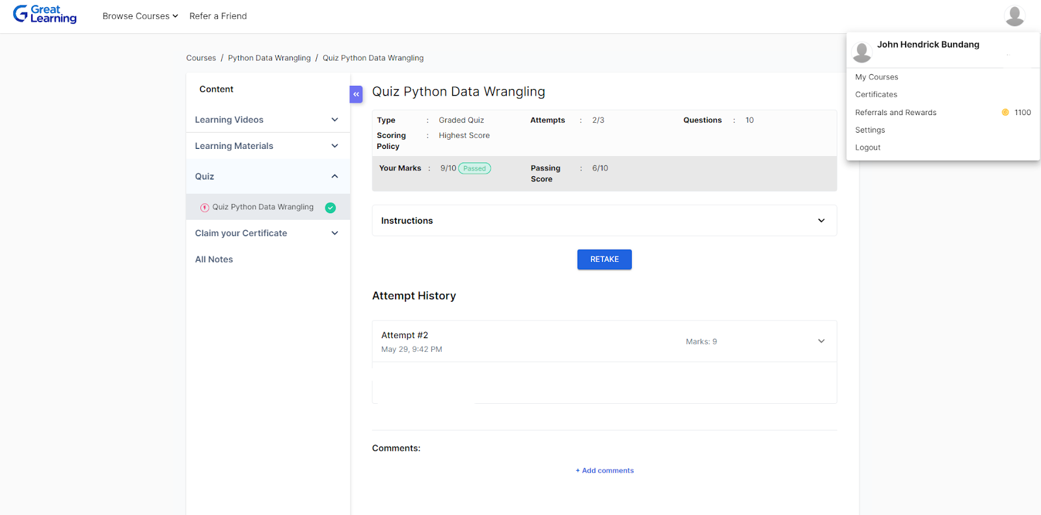Go to Python Data Wrangling breadcrumb

pyautogui.click(x=269, y=58)
